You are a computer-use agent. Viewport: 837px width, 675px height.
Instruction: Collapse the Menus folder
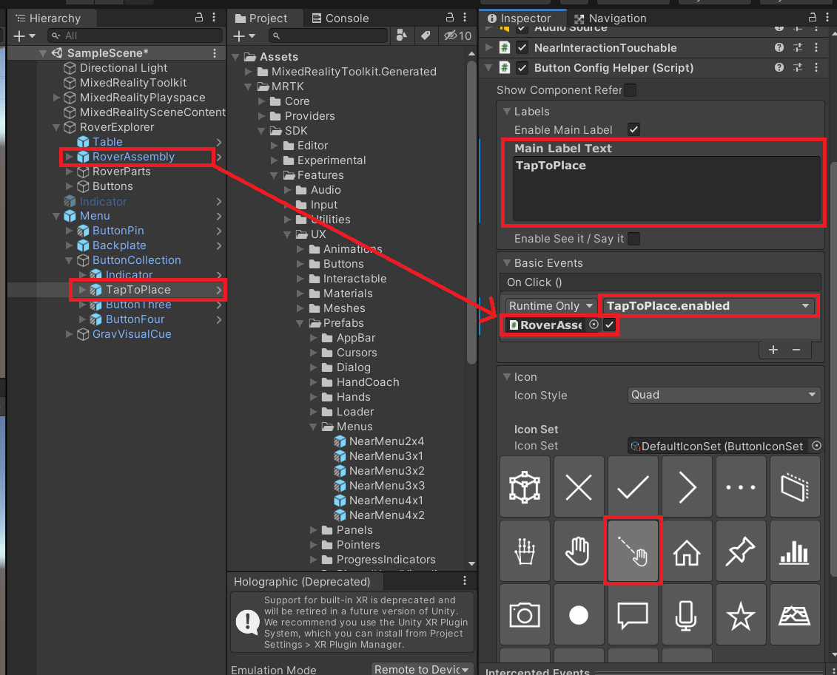pos(313,427)
